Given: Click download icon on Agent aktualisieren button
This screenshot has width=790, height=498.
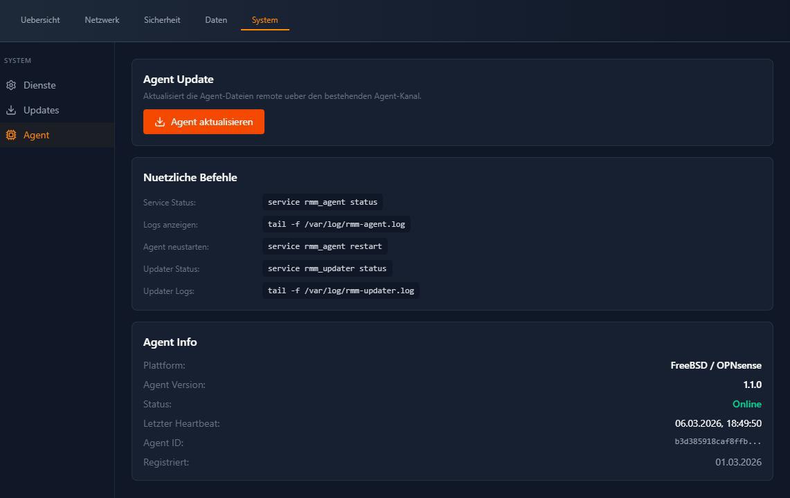Looking at the screenshot, I should [160, 122].
